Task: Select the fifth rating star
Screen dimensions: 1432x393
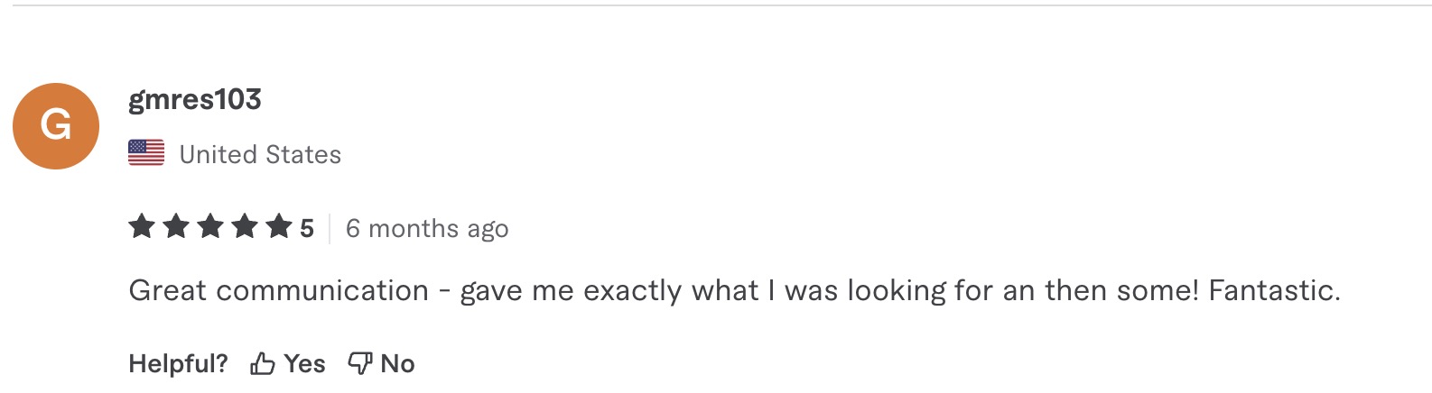Action: pyautogui.click(x=279, y=226)
